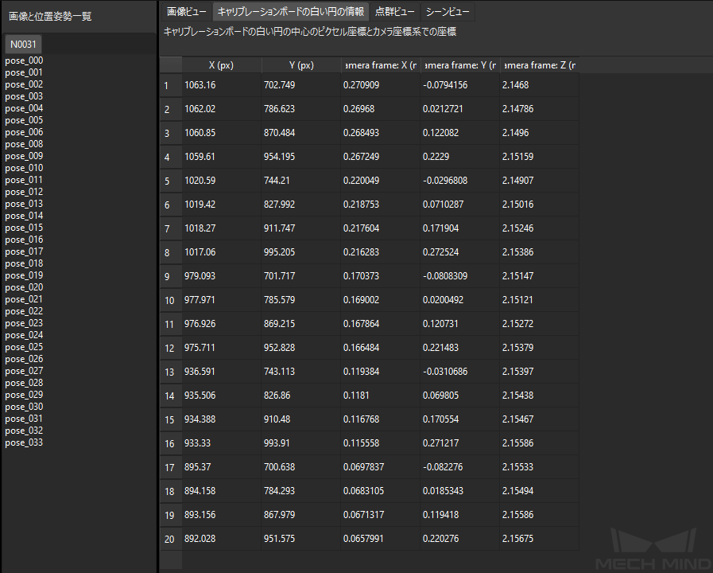Click the pose_033 entry
The image size is (713, 573).
pos(24,442)
